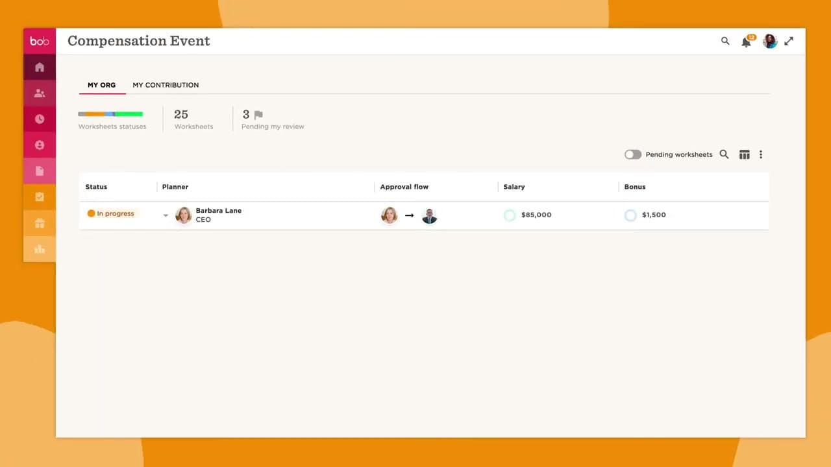The image size is (831, 467).
Task: Toggle the Pending worksheets switch
Action: 633,154
